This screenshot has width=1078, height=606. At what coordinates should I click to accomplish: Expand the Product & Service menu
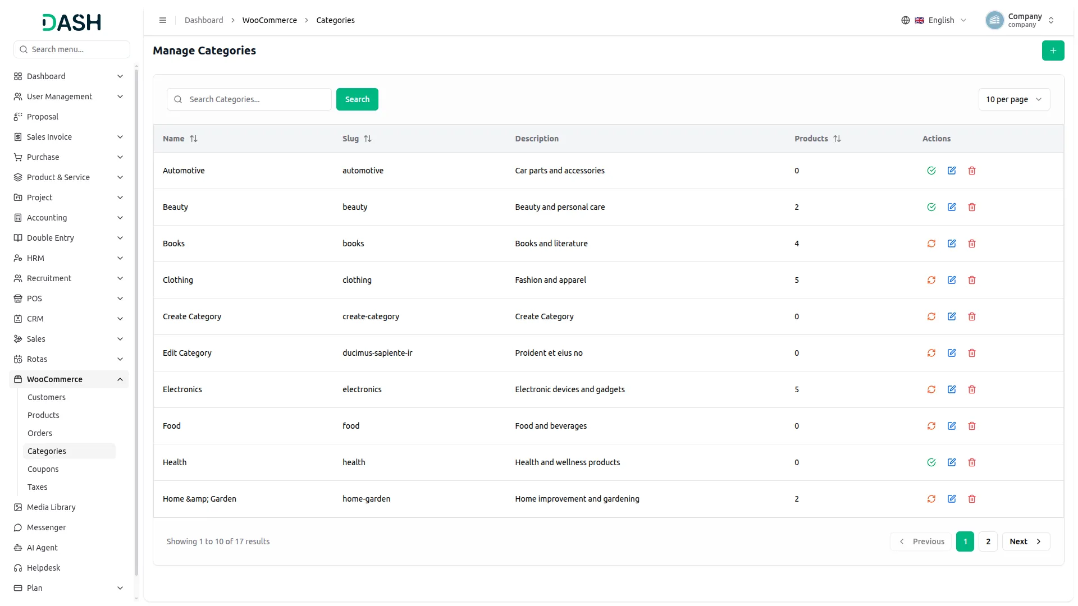(x=68, y=177)
